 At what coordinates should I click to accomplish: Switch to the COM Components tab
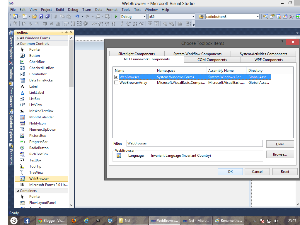(212, 59)
